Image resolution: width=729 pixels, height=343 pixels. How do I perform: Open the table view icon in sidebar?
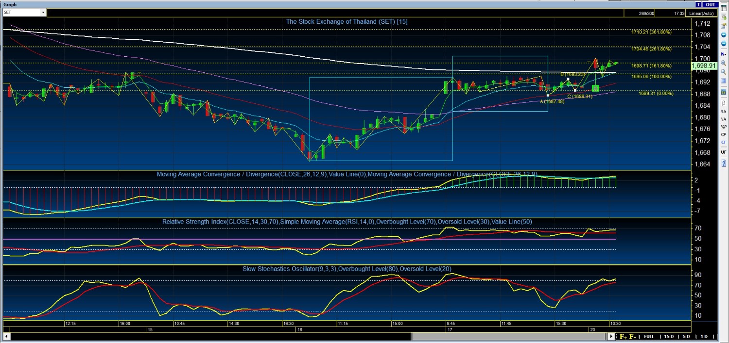724,8
